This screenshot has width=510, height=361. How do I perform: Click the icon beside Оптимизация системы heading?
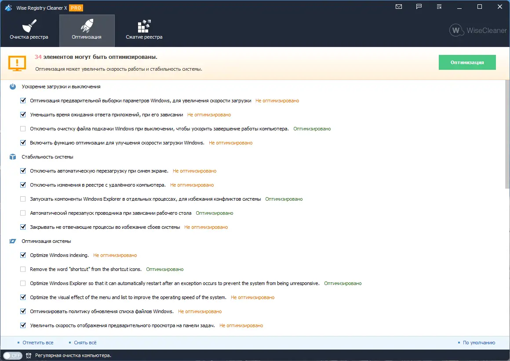click(x=13, y=241)
